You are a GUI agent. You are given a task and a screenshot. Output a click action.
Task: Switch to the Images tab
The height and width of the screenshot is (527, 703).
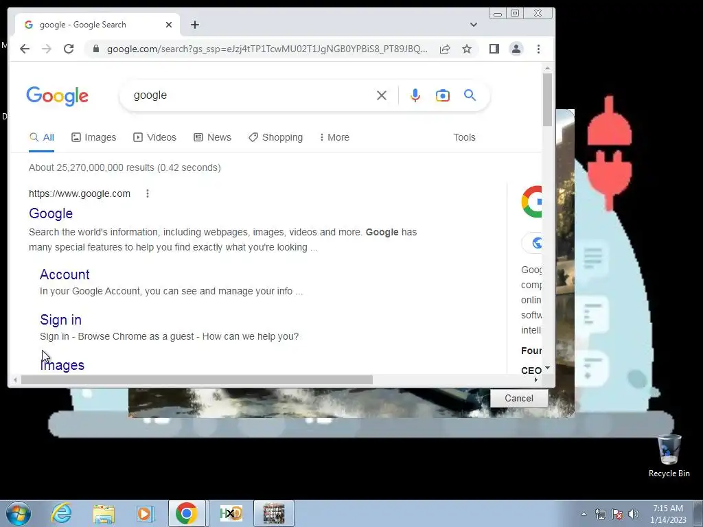[x=93, y=137]
